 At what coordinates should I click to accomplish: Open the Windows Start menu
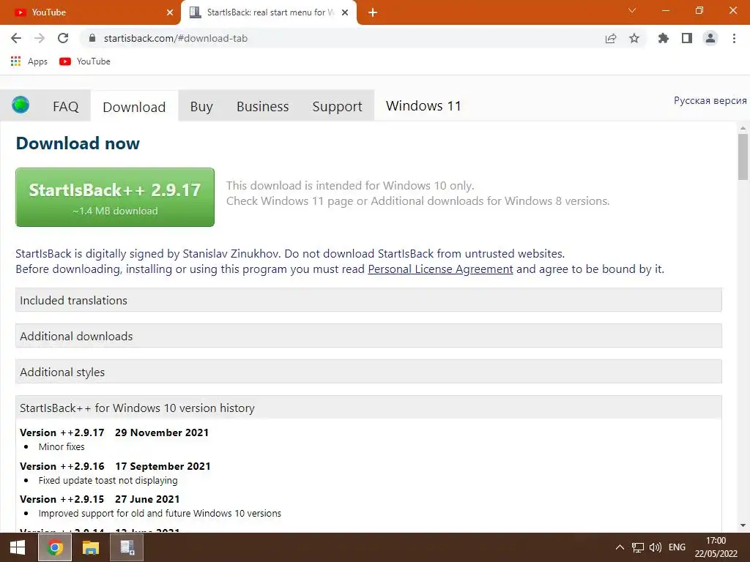tap(18, 547)
